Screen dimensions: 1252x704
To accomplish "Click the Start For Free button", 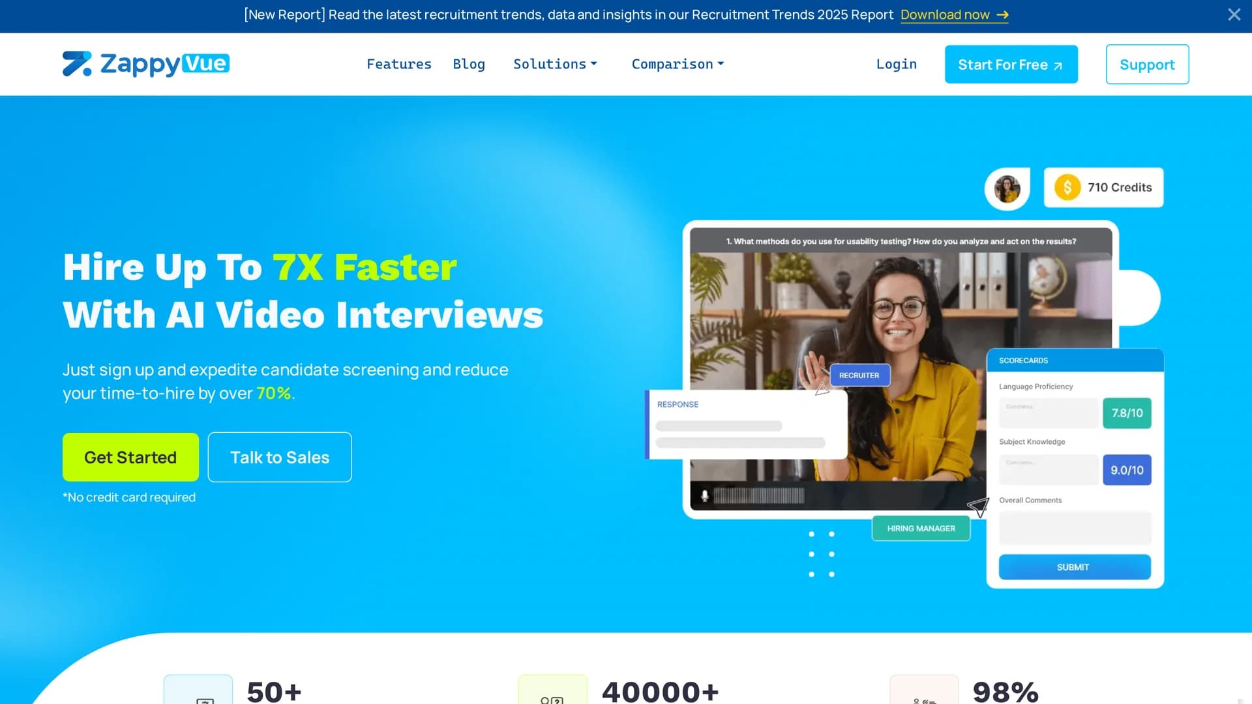I will tap(1011, 64).
